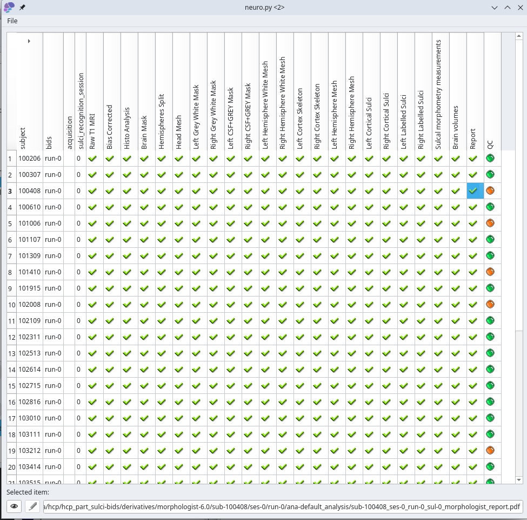Click the run-0 bids cell for subject 100307
527x520 pixels.
(x=53, y=175)
